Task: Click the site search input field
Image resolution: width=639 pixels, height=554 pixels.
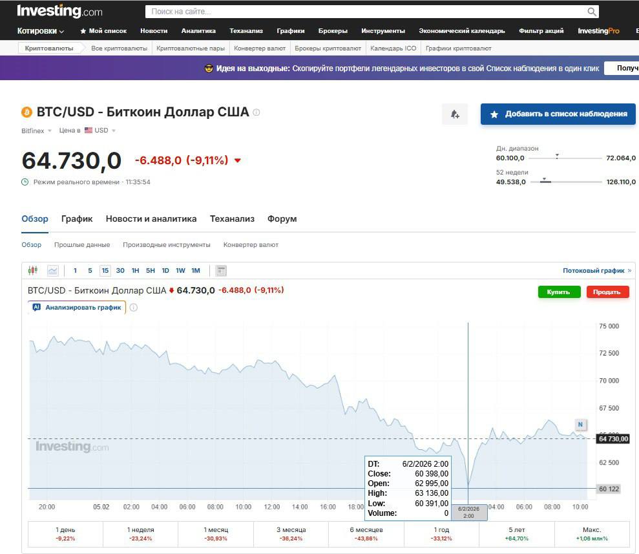Action: point(365,12)
